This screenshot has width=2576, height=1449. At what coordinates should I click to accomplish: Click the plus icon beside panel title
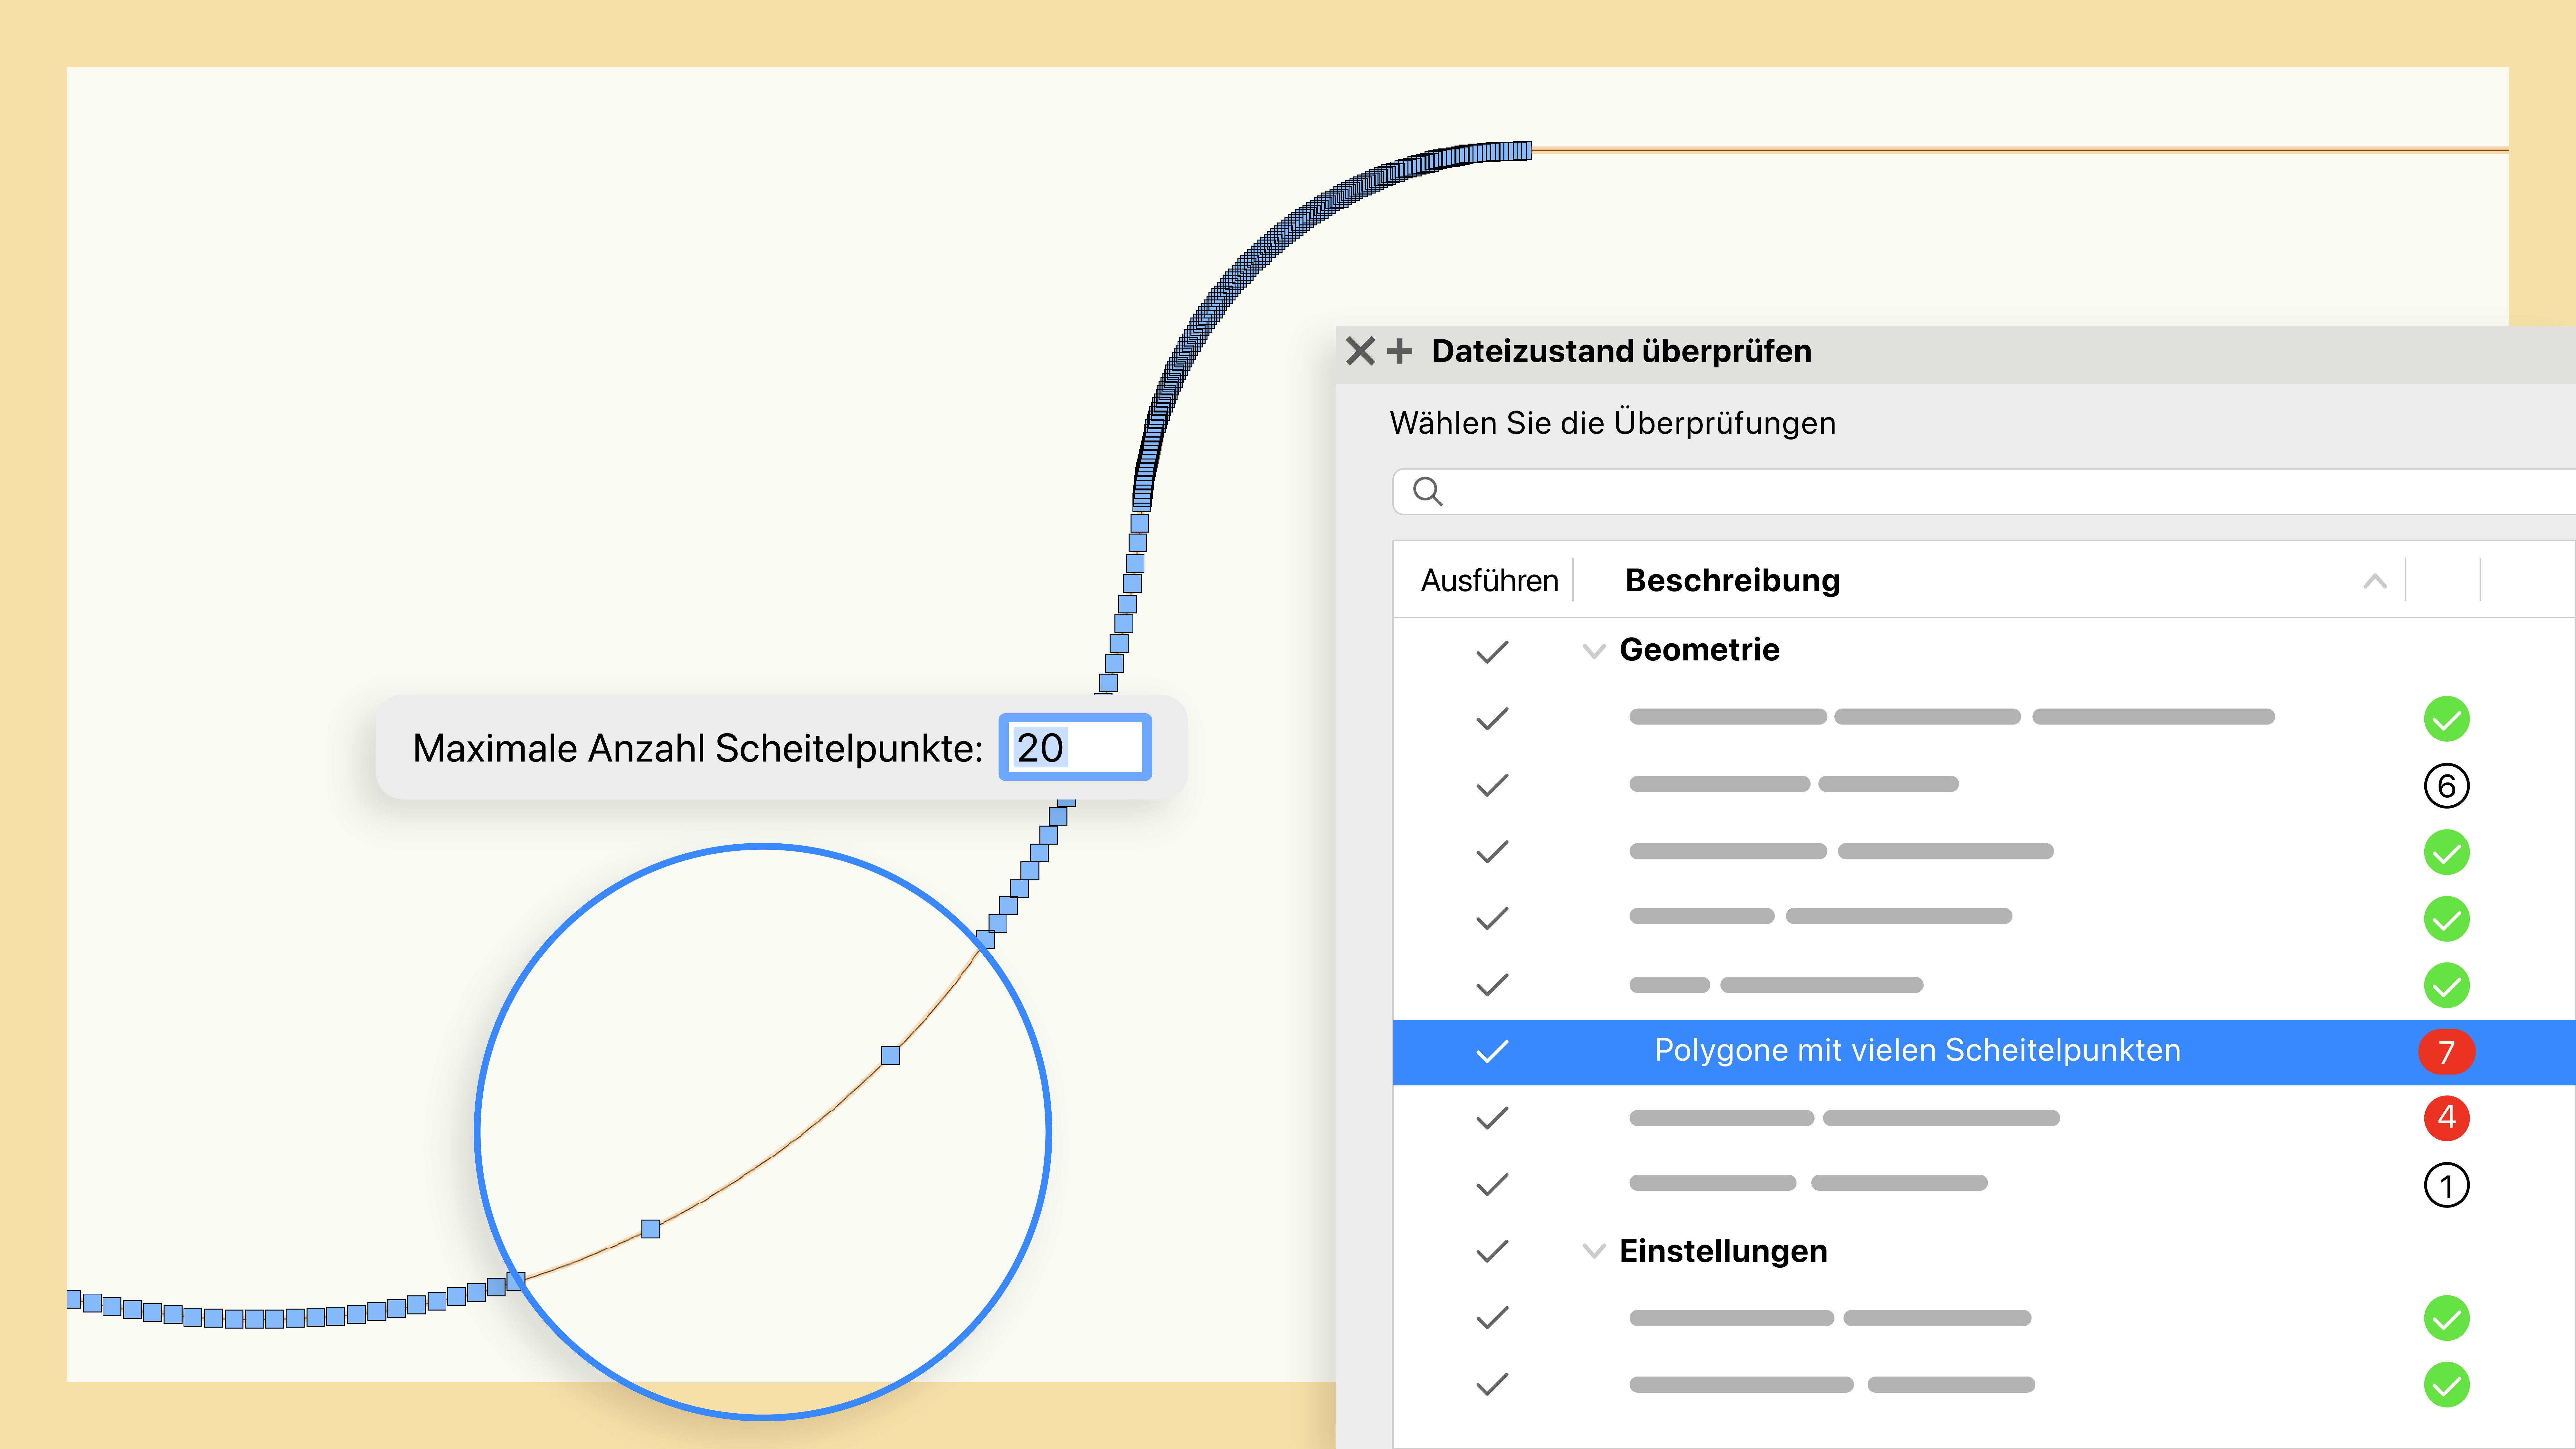click(x=1399, y=351)
